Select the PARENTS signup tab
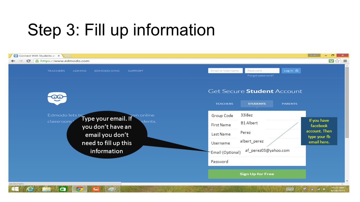The width and height of the screenshot is (360, 202). pyautogui.click(x=289, y=104)
